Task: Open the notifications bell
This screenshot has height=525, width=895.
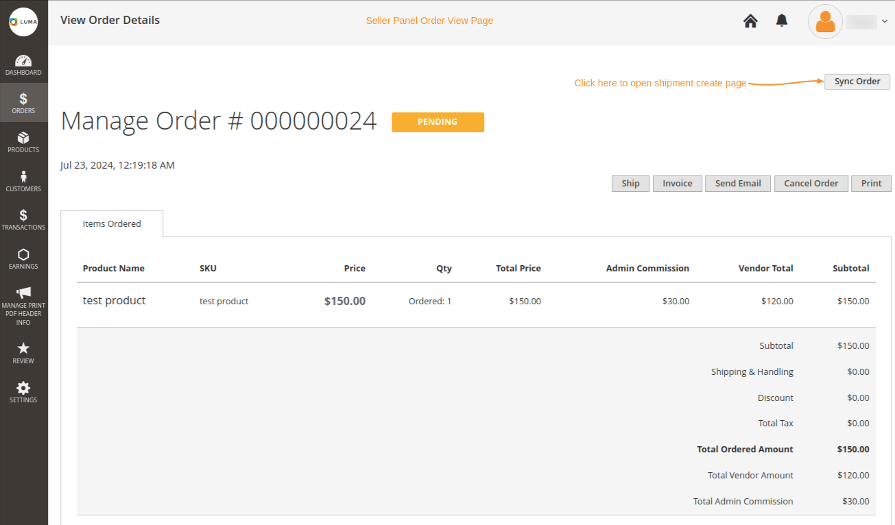Action: coord(781,21)
